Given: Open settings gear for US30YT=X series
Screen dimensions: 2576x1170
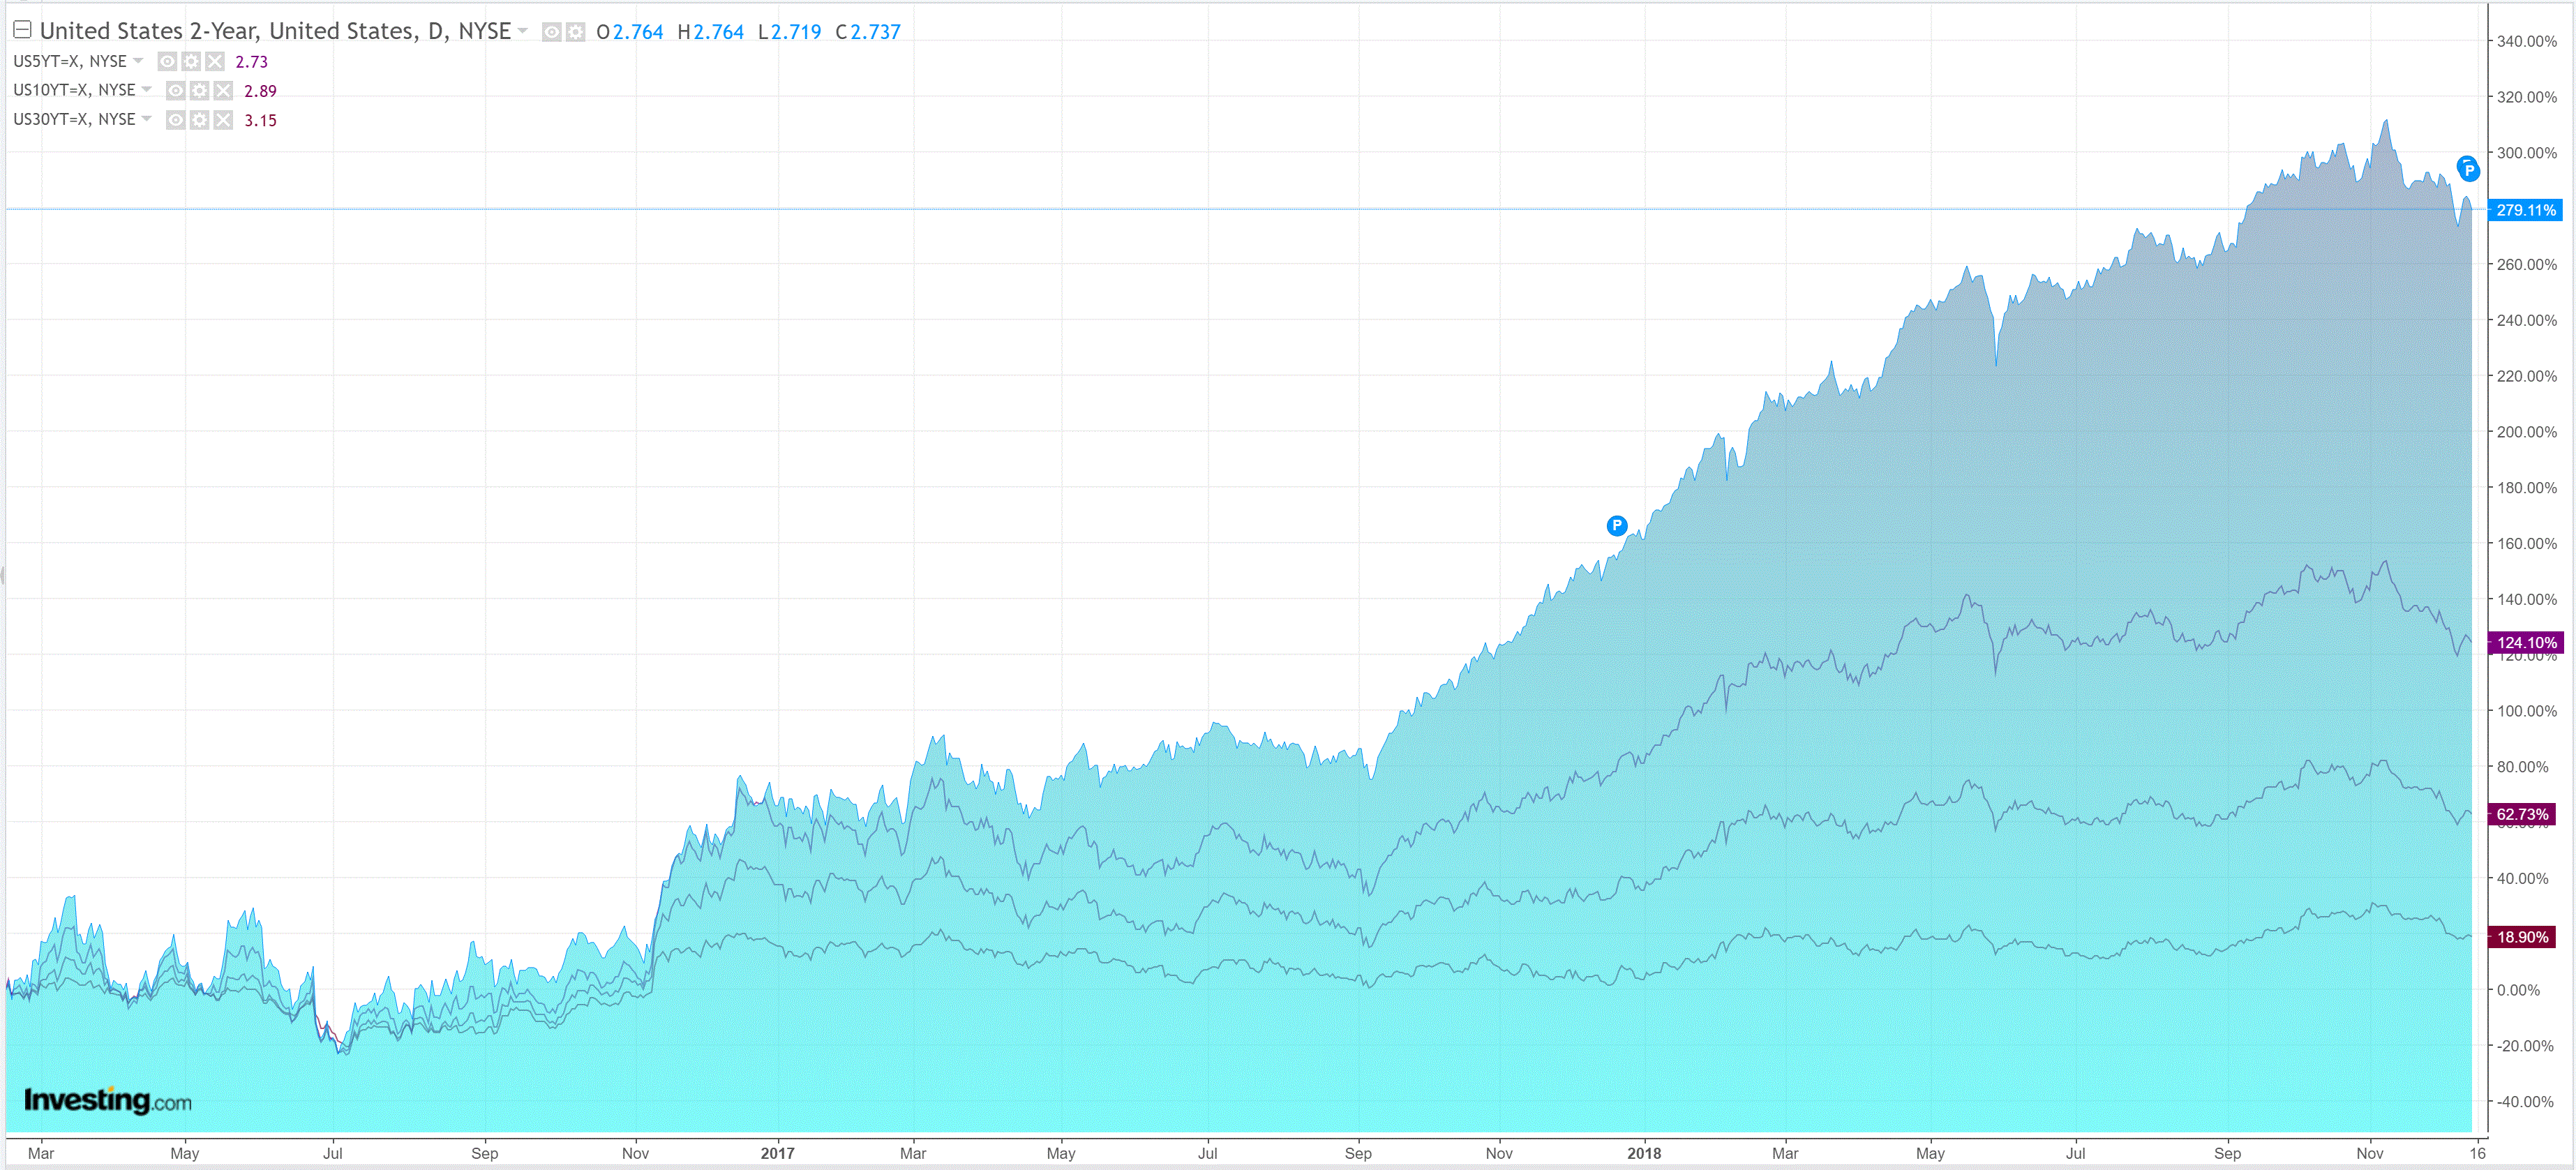Looking at the screenshot, I should point(199,120).
